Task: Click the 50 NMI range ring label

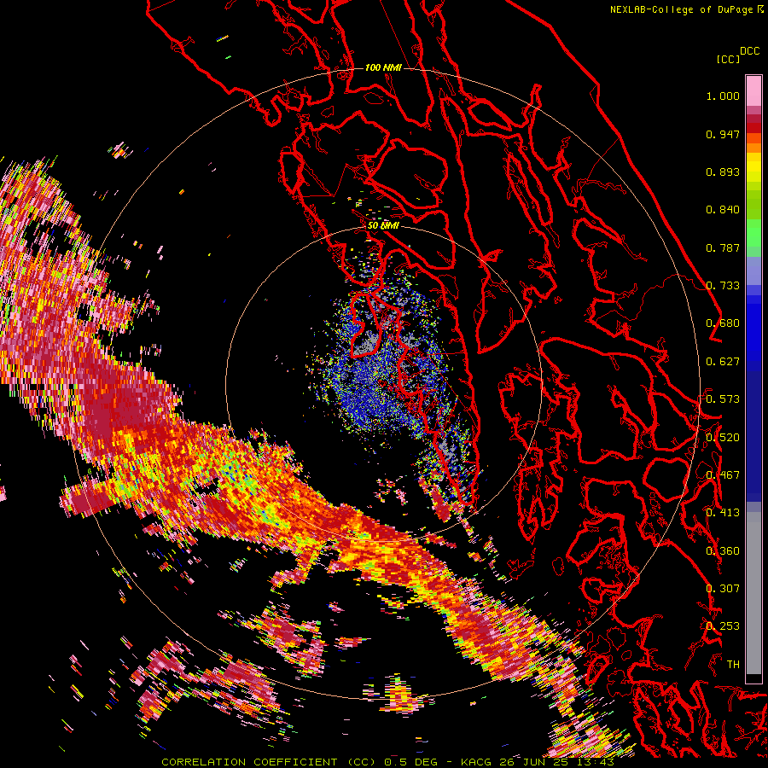Action: 383,226
